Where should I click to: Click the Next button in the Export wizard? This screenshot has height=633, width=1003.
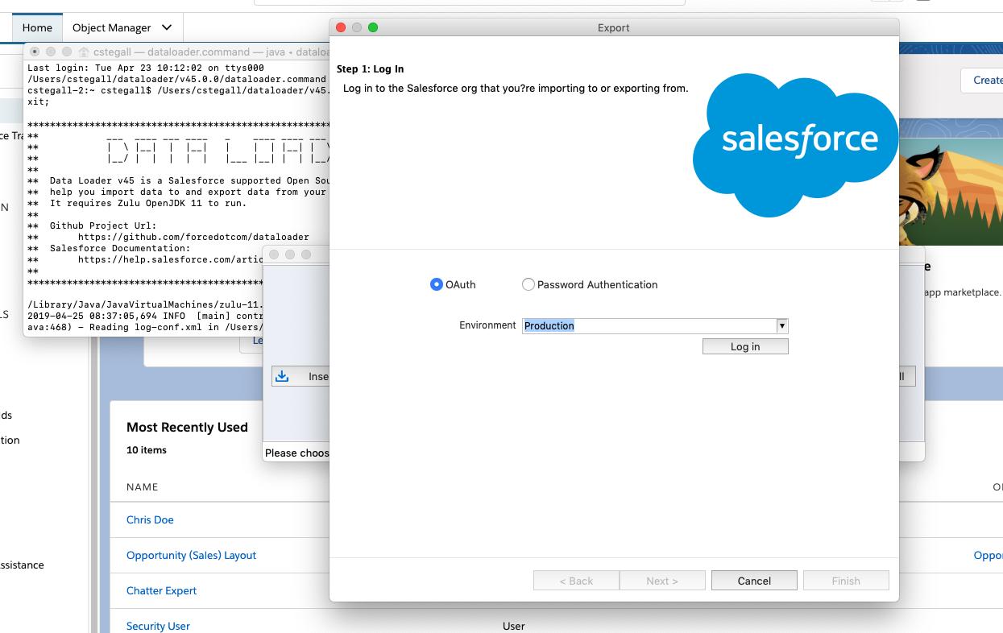[x=661, y=580]
